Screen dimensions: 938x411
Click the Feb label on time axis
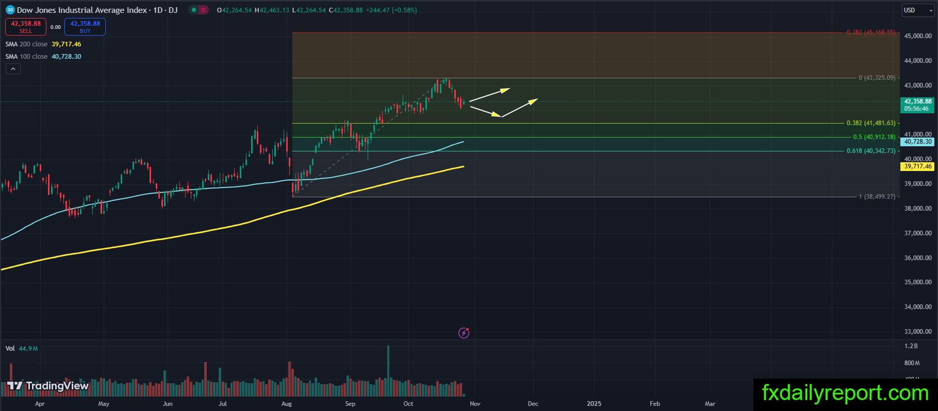(655, 404)
